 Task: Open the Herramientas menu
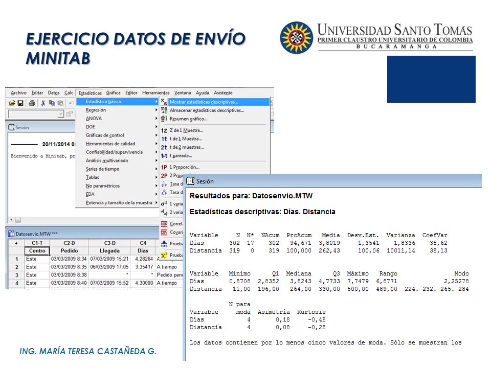[x=156, y=93]
